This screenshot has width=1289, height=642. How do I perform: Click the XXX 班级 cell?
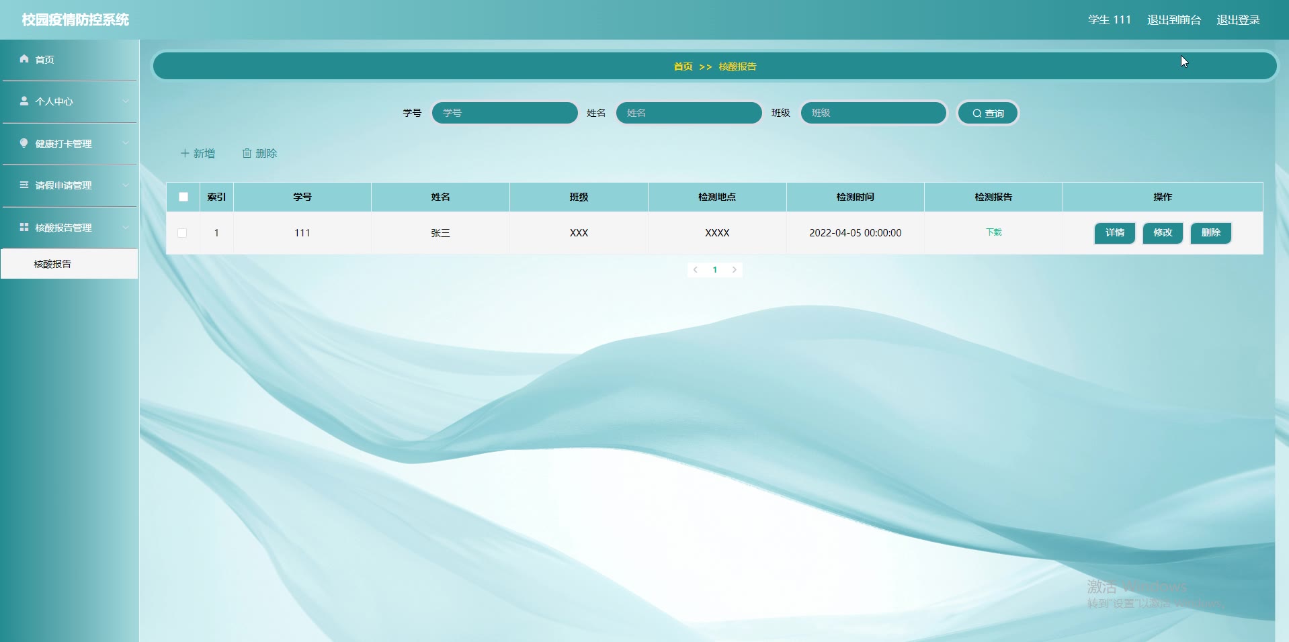click(x=579, y=233)
